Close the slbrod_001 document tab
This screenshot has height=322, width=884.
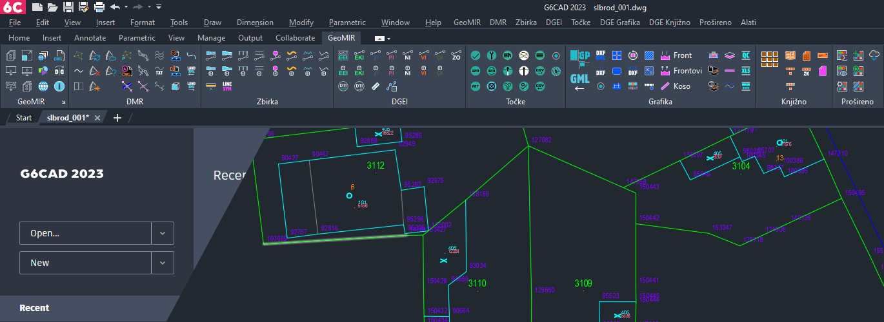click(97, 118)
